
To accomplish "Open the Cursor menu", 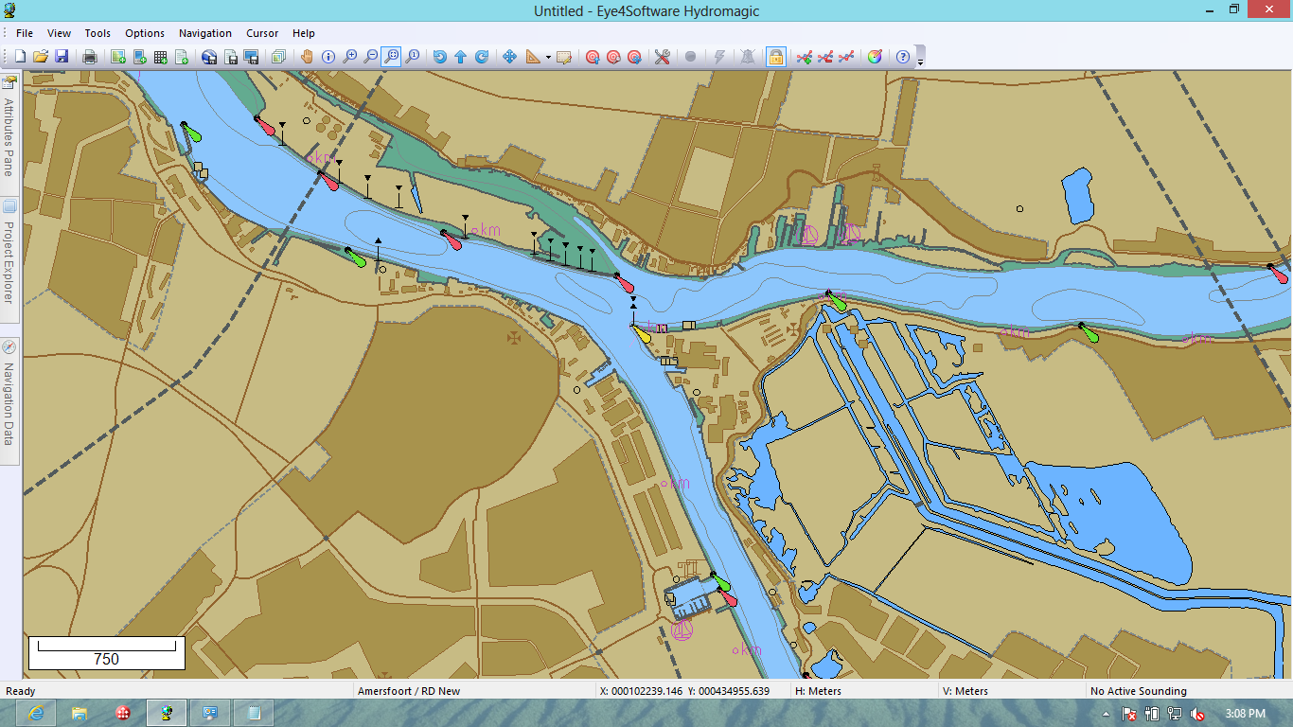I will (262, 33).
